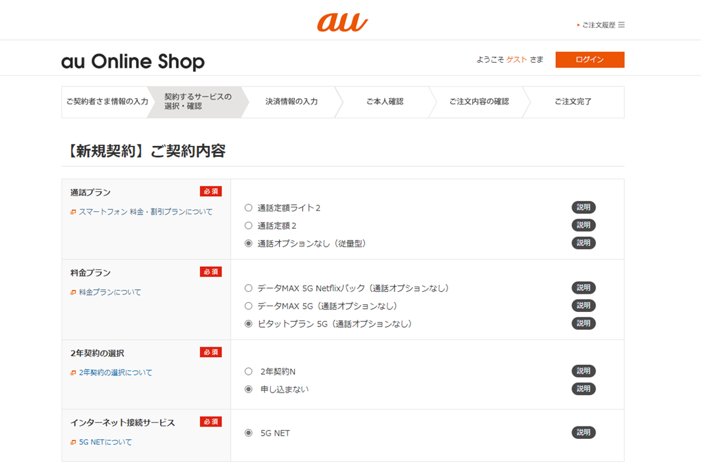Click the au Online Shop title
Screen dimensions: 701x471
pyautogui.click(x=133, y=61)
